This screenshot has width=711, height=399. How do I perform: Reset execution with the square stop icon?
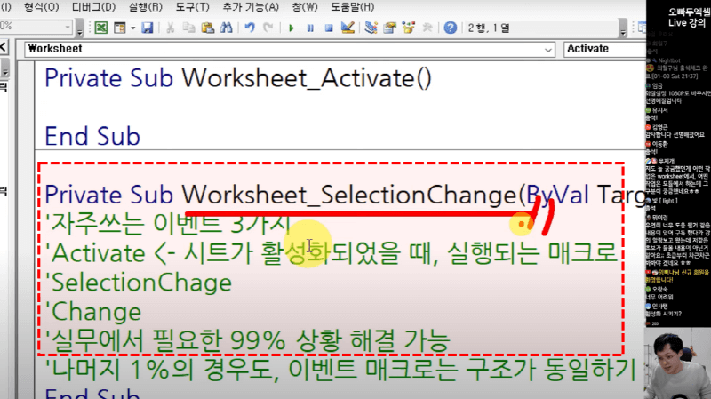tap(329, 28)
